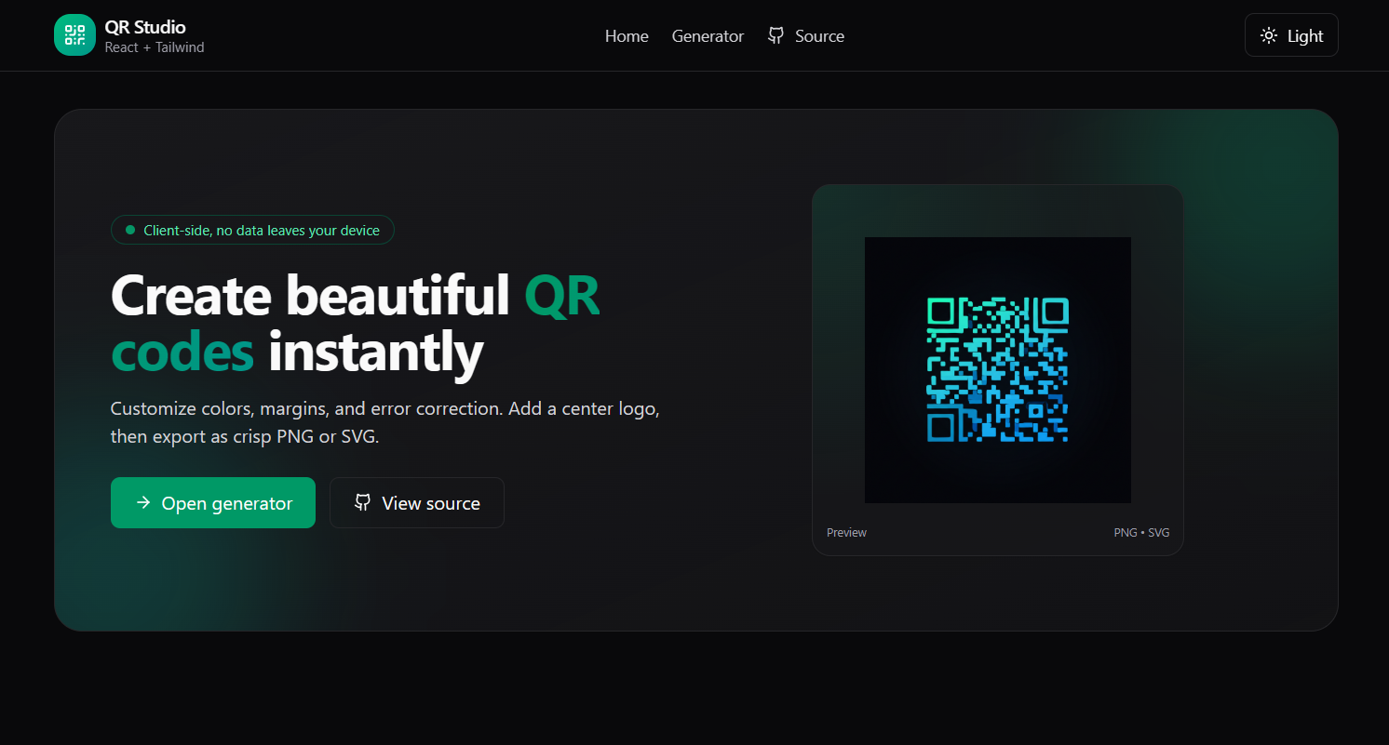Click the QR Studio logo icon
This screenshot has height=745, width=1389.
pyautogui.click(x=74, y=35)
